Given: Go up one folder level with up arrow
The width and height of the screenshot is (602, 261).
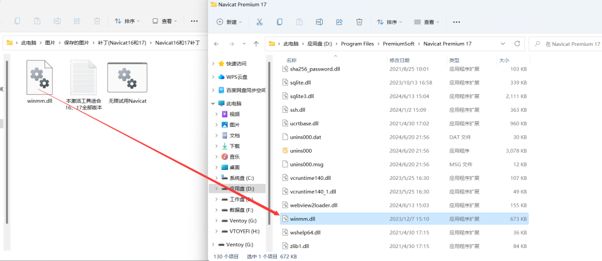Looking at the screenshot, I should (x=256, y=44).
